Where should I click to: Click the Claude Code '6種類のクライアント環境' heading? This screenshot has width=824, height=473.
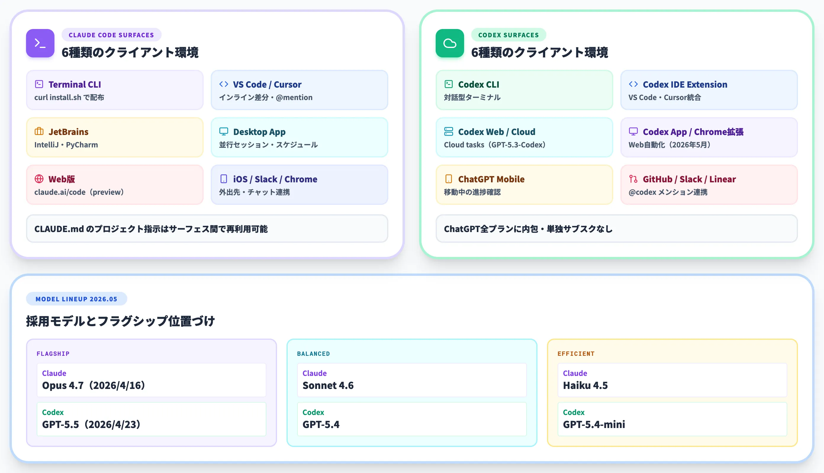(130, 53)
